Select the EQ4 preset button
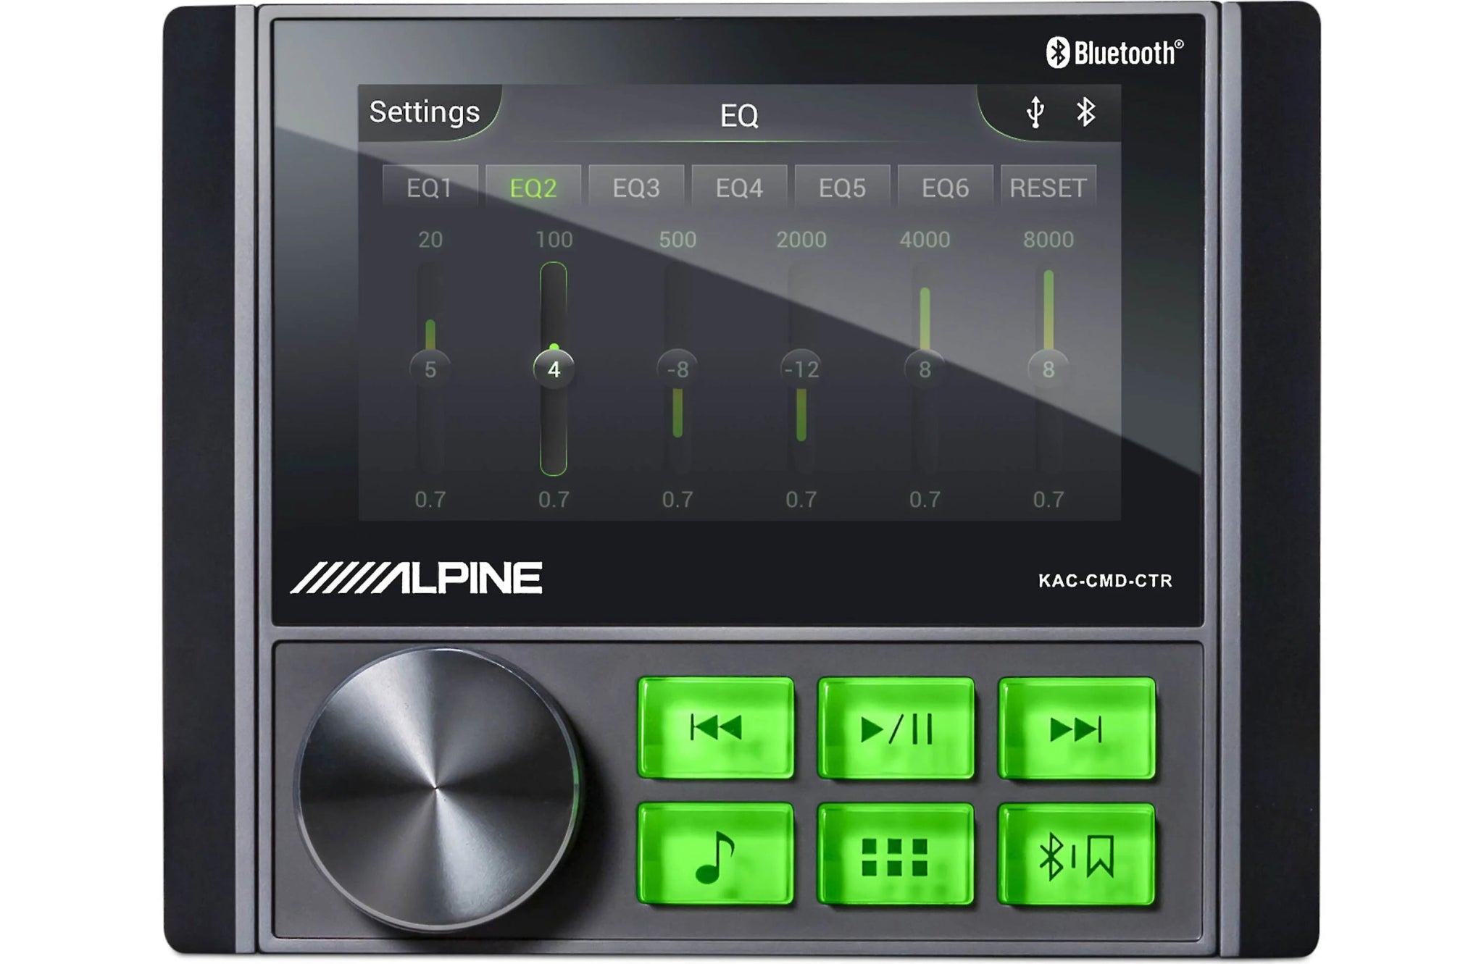Image resolution: width=1484 pixels, height=964 pixels. coord(741,187)
